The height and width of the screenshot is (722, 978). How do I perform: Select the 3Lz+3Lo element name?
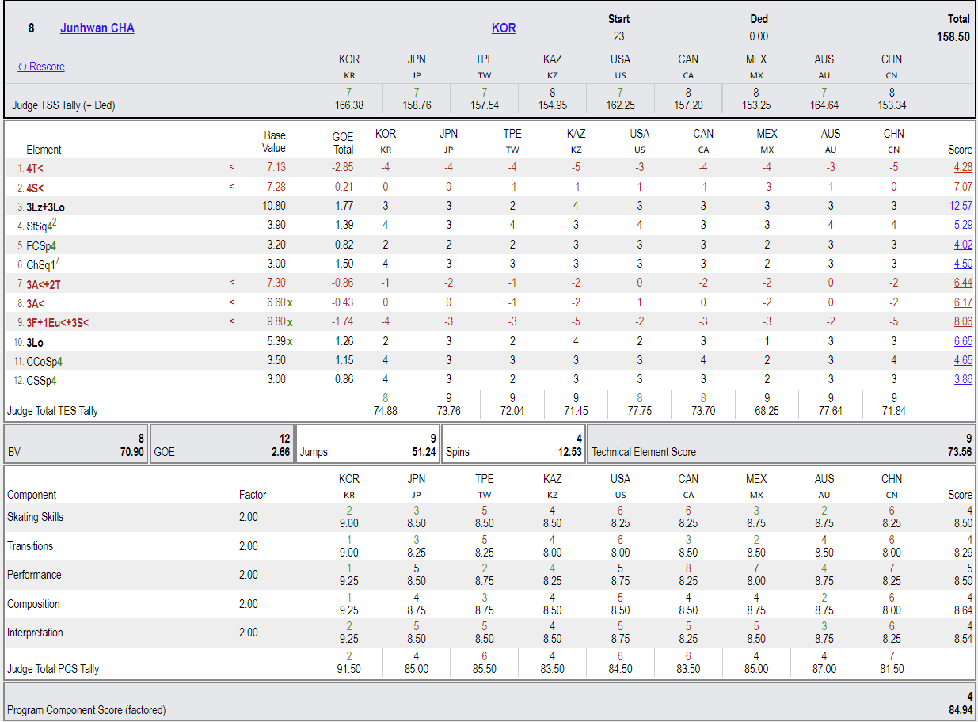pos(46,207)
